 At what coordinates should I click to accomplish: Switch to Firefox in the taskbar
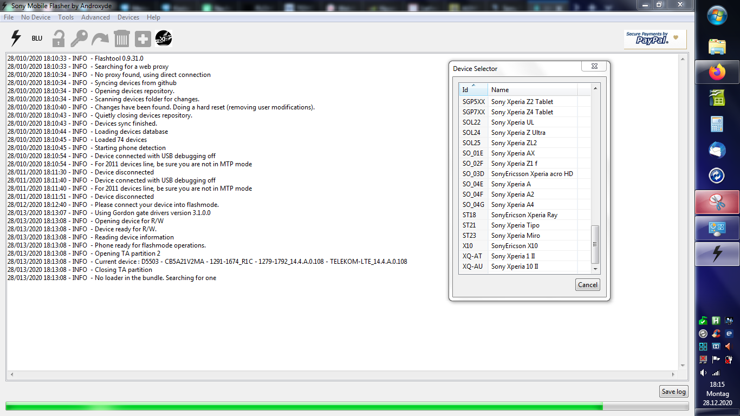click(x=717, y=72)
